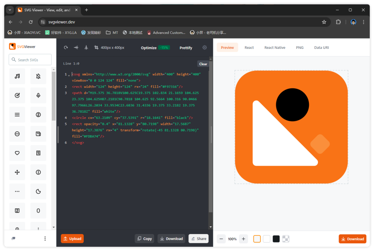The image size is (374, 251).
Task: Open the Data URI tab
Action: (321, 47)
